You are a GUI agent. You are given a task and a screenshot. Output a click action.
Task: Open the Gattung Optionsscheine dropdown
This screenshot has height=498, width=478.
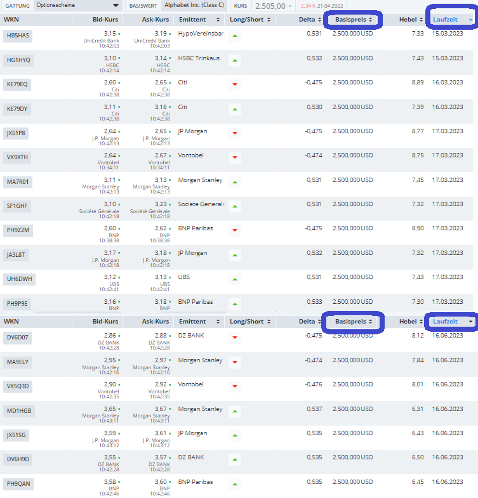point(77,6)
